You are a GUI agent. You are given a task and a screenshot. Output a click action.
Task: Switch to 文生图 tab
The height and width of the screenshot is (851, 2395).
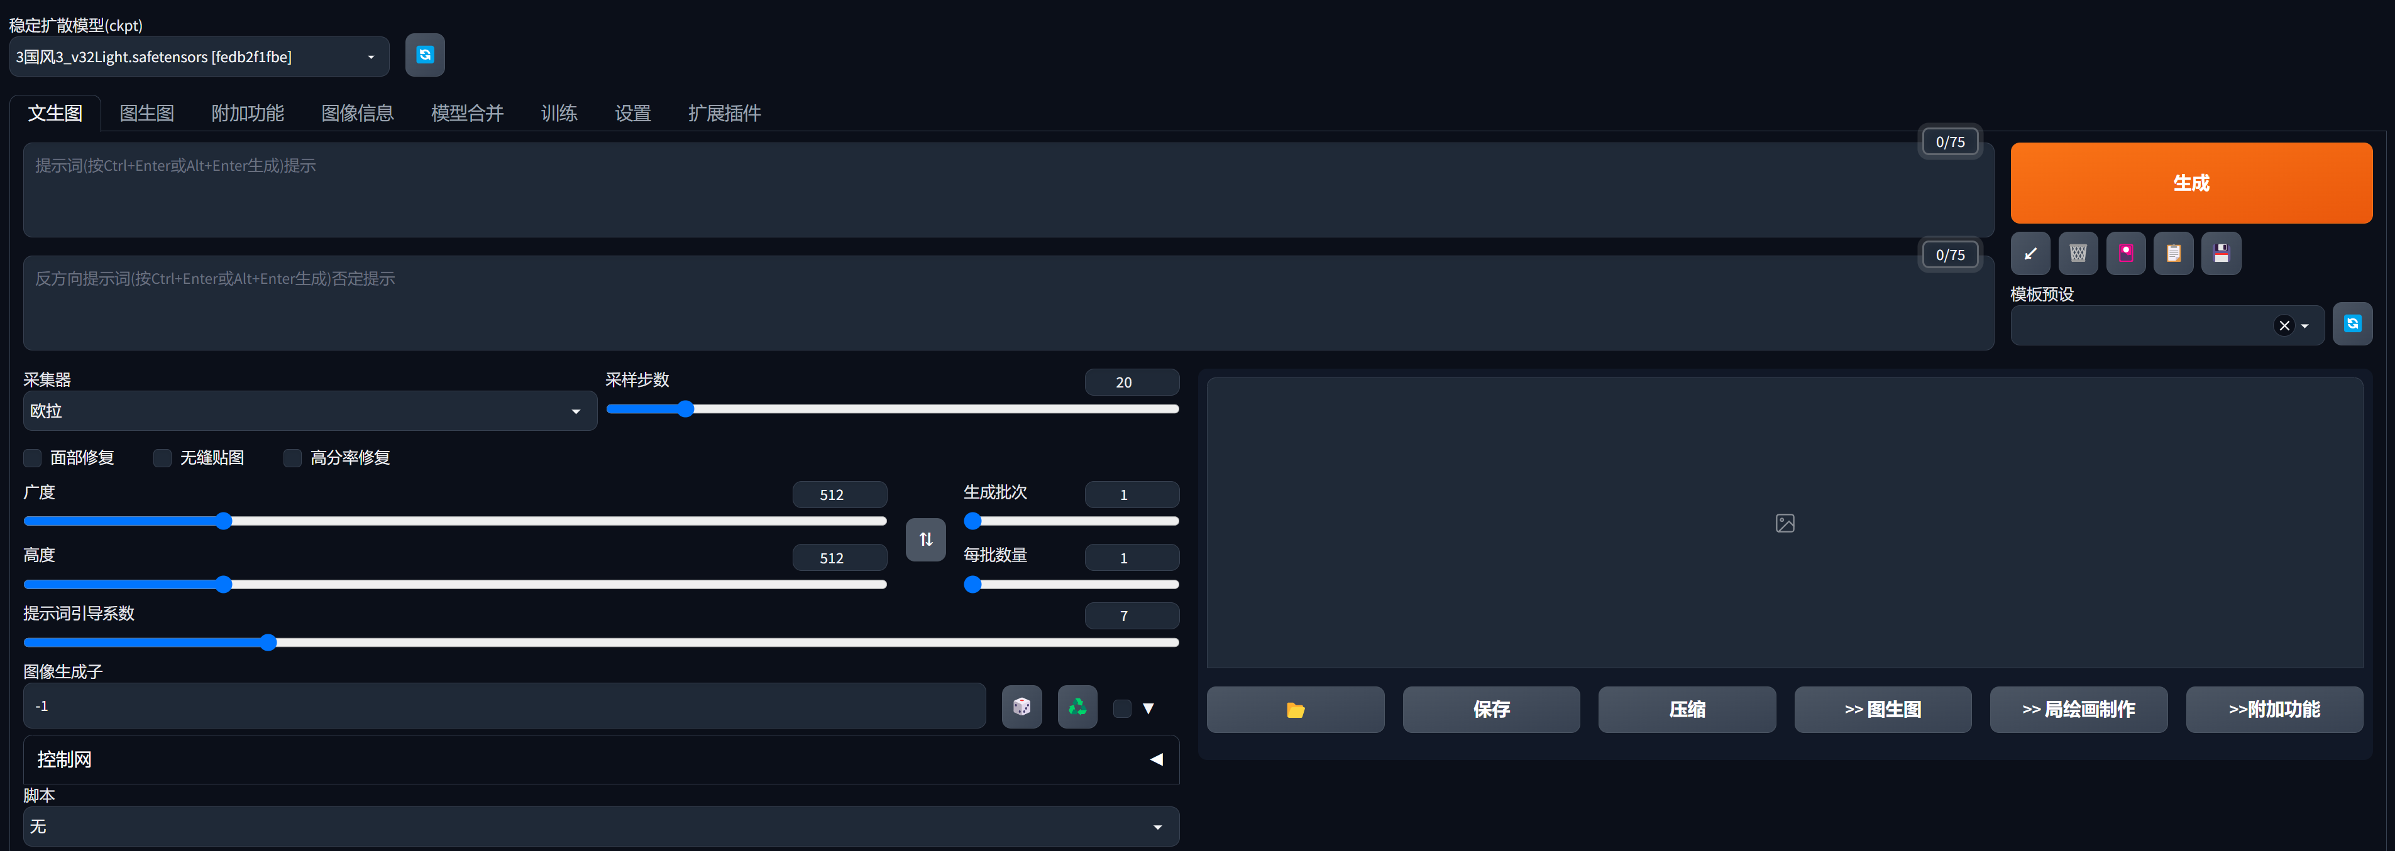[55, 113]
